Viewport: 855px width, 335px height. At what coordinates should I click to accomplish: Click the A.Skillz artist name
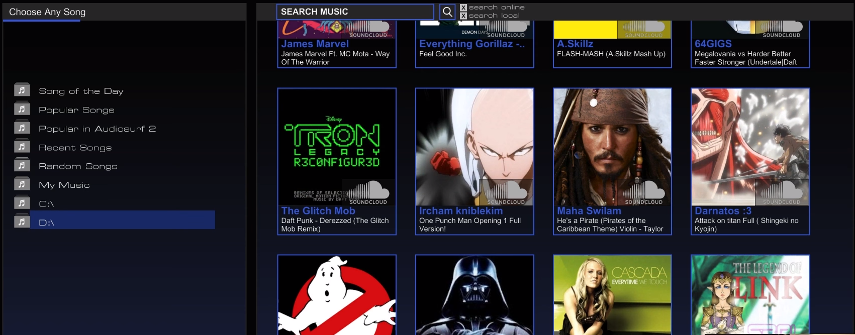tap(575, 44)
